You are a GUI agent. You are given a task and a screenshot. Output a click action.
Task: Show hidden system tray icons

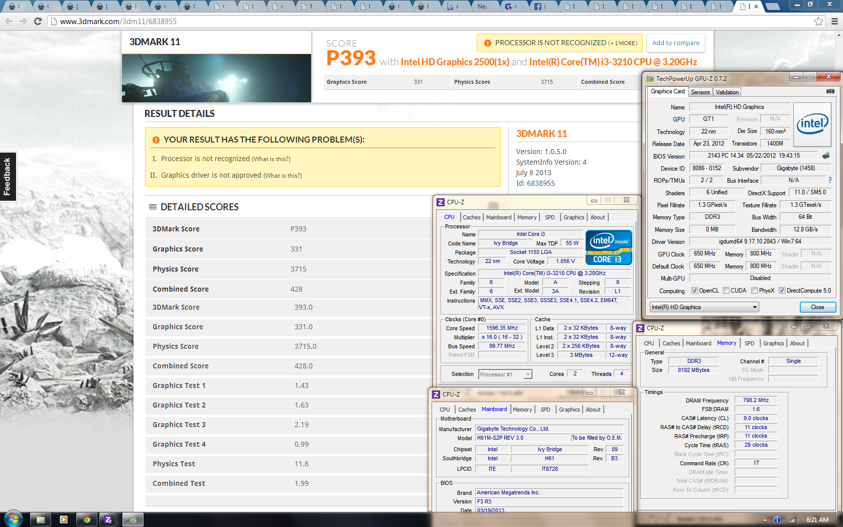[765, 520]
